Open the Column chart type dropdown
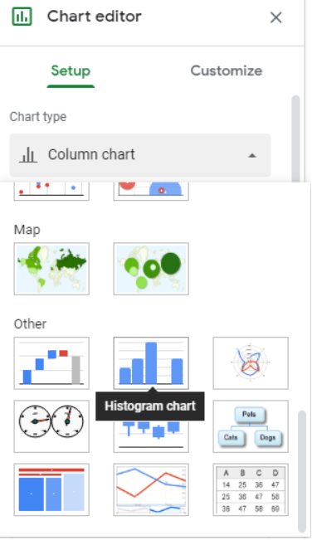This screenshot has width=312, height=540. click(140, 155)
